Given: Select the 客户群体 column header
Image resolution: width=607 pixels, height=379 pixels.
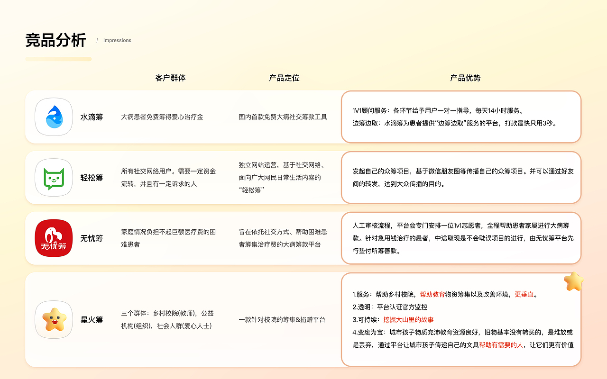Looking at the screenshot, I should [x=169, y=78].
